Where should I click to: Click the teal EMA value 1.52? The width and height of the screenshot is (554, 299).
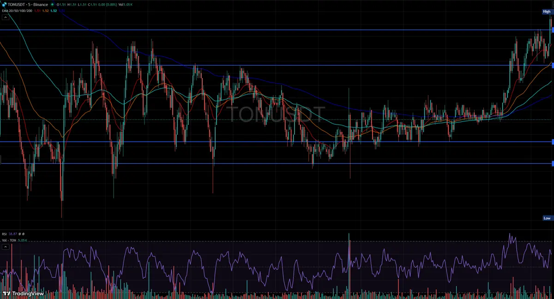54,11
